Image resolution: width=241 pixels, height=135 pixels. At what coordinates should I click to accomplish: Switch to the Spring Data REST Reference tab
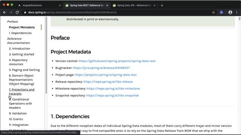click(x=87, y=6)
